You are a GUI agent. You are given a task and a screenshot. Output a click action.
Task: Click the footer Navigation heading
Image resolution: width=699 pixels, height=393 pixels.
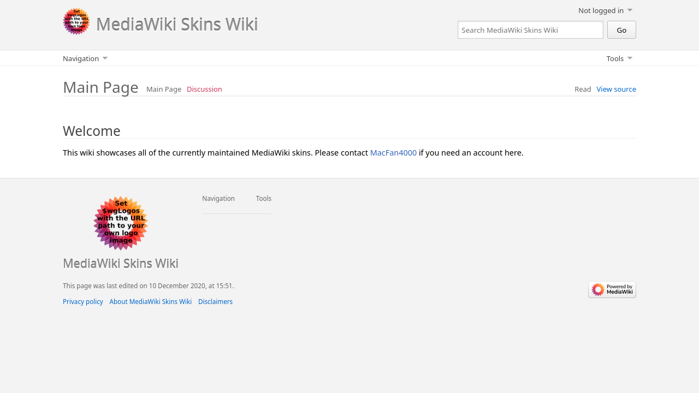[218, 199]
